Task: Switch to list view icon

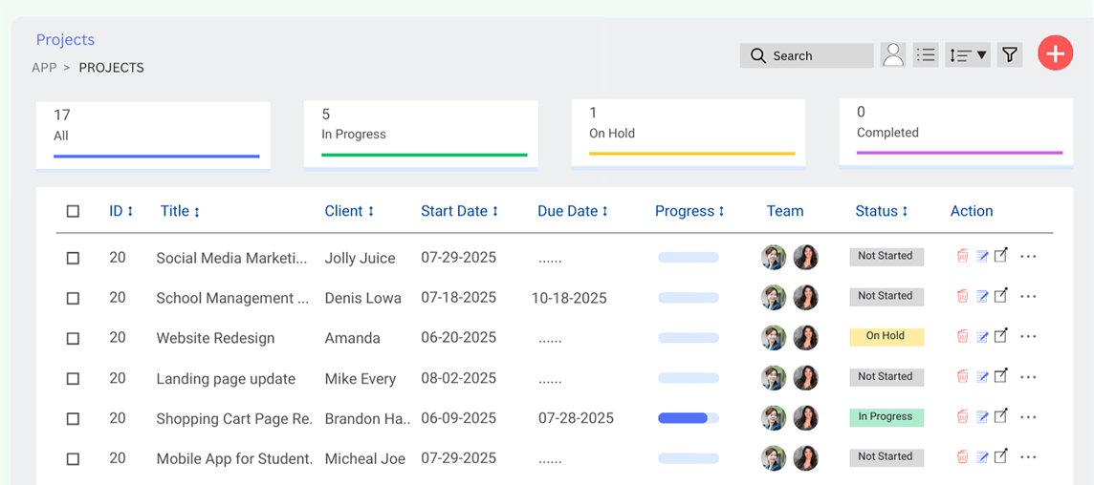Action: tap(925, 55)
